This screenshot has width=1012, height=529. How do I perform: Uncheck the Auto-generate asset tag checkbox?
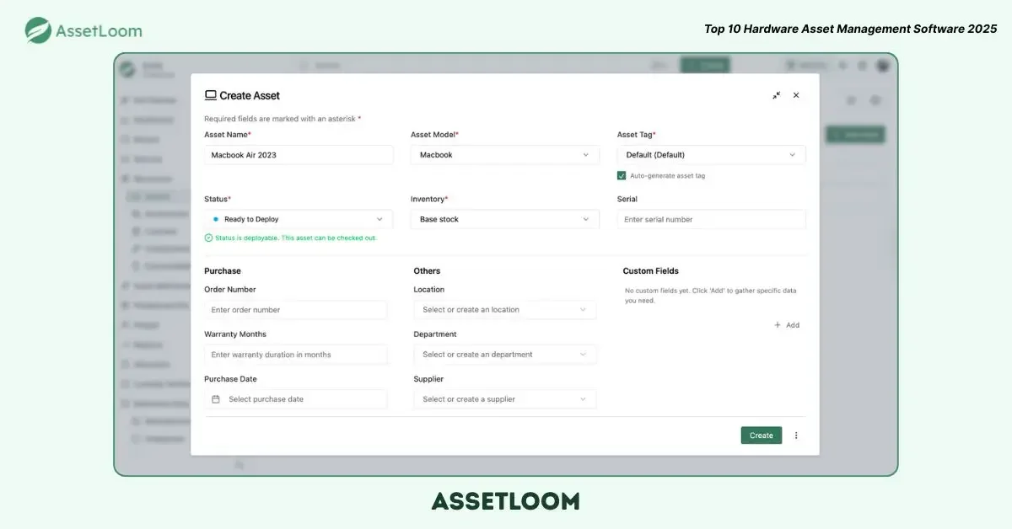pyautogui.click(x=622, y=176)
